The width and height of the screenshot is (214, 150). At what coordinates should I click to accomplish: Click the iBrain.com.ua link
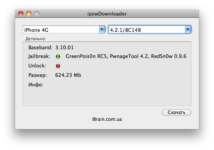pyautogui.click(x=107, y=119)
